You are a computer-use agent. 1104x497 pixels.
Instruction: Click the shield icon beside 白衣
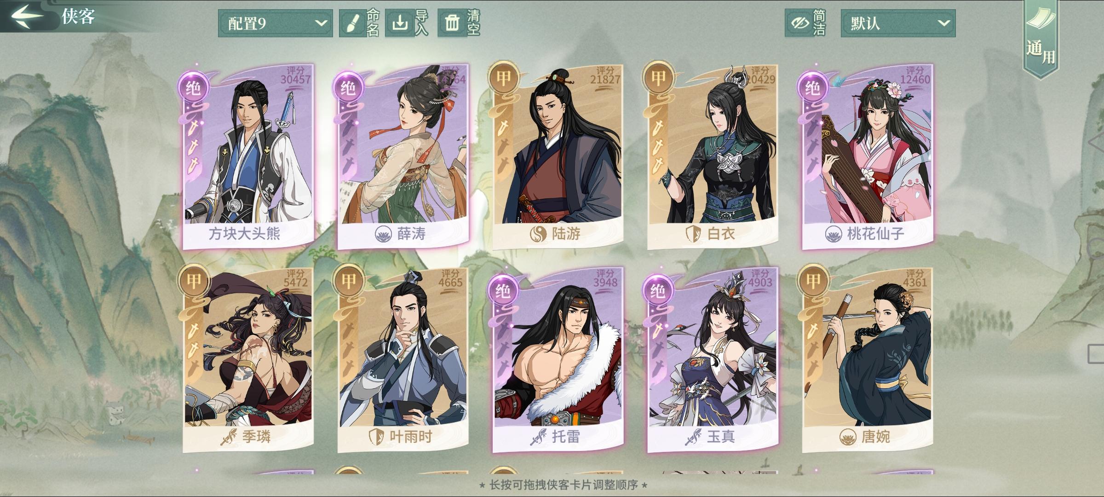[x=693, y=234]
